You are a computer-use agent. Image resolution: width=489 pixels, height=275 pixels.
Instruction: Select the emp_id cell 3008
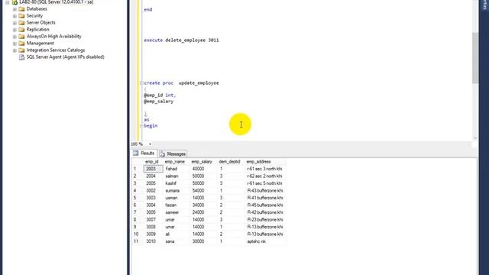pyautogui.click(x=153, y=227)
